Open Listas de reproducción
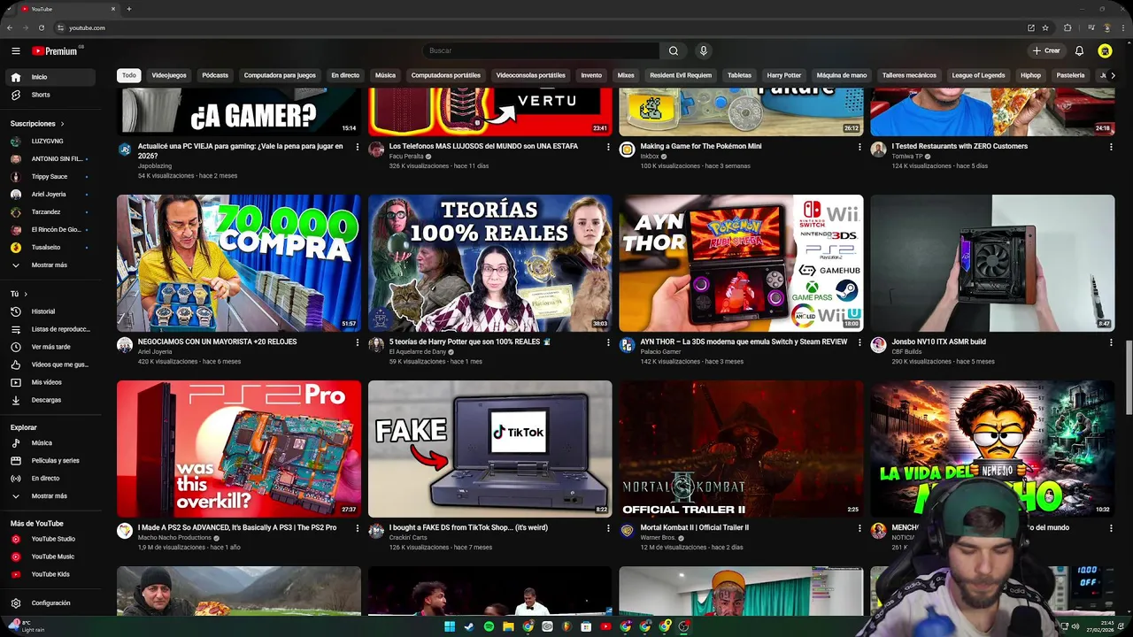The width and height of the screenshot is (1133, 637). [x=50, y=329]
